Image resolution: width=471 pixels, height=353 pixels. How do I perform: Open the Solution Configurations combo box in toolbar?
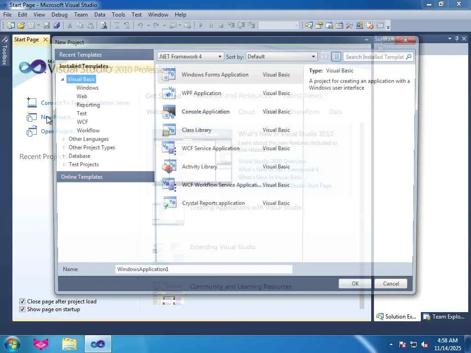click(x=279, y=26)
